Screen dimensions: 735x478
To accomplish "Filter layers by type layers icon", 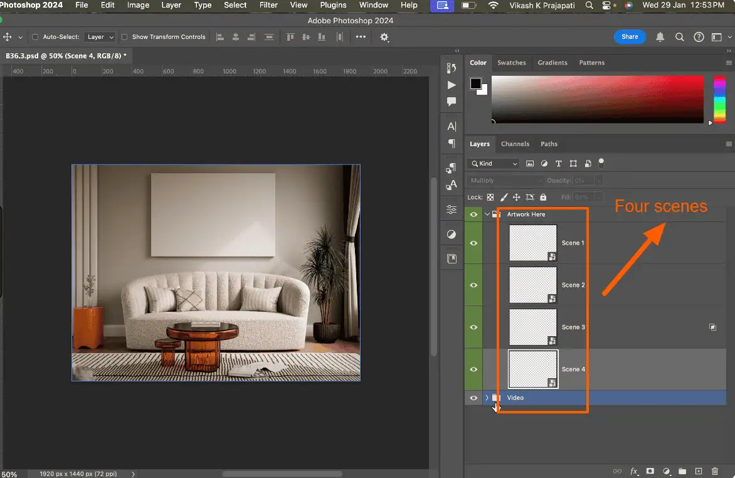I will pos(559,164).
